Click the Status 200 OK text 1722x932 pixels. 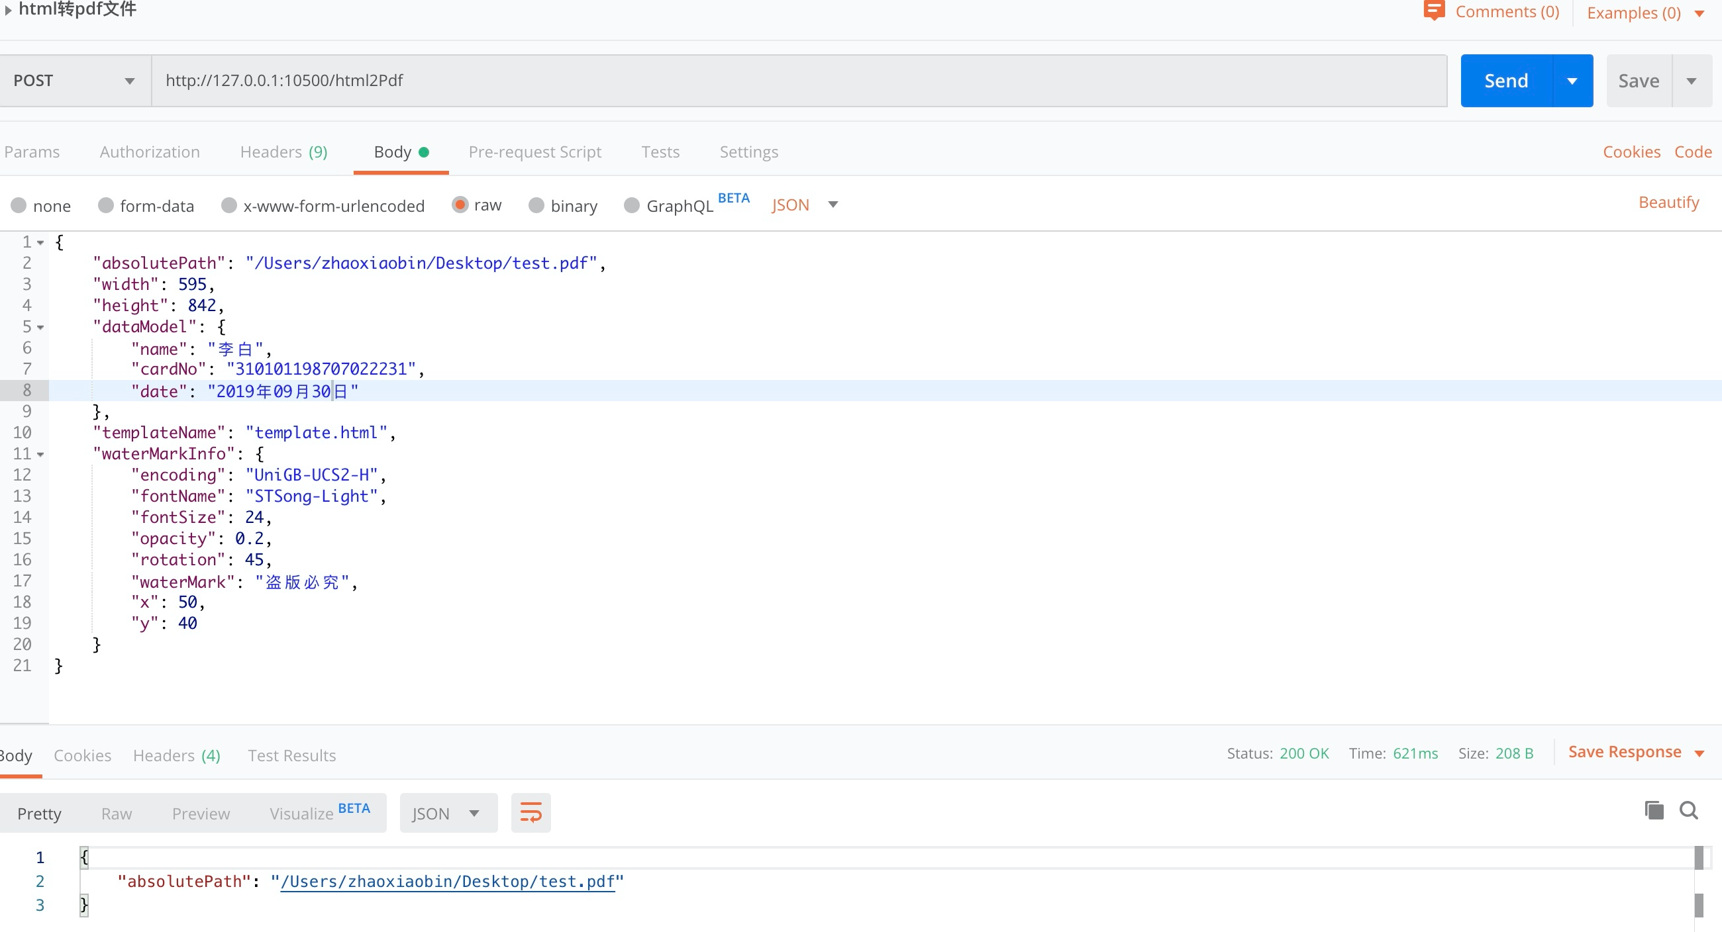(x=1278, y=754)
